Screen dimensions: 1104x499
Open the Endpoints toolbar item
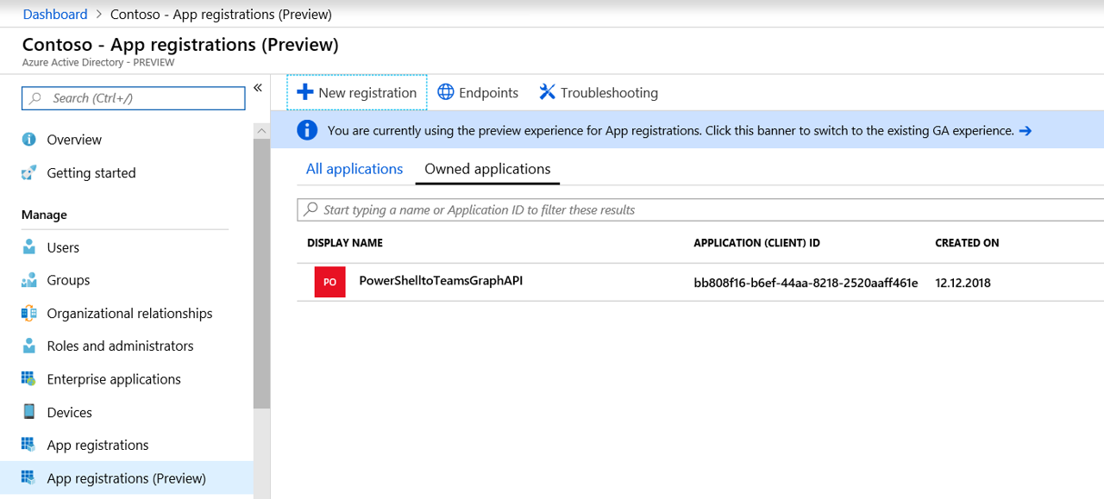click(478, 92)
